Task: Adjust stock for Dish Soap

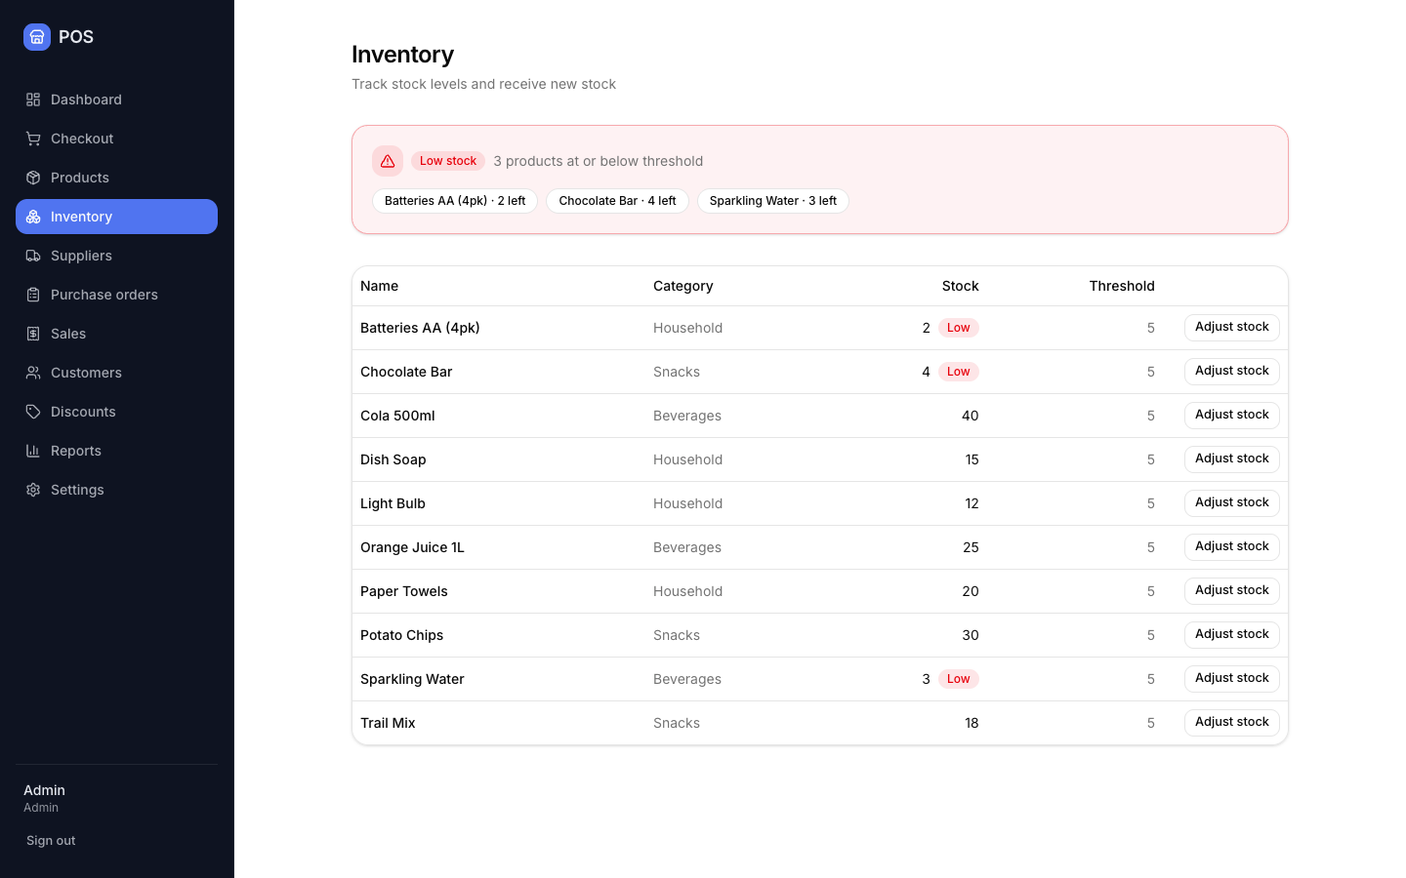Action: (1232, 459)
